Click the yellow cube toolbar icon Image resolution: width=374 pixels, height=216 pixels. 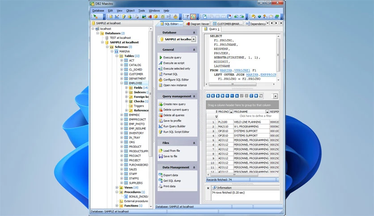pos(156,17)
